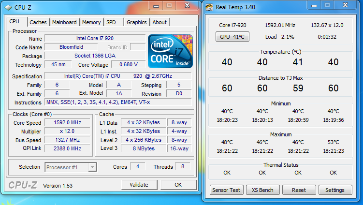Click the maximum time '18:21:23'
This screenshot has height=205, width=363.
(334, 151)
